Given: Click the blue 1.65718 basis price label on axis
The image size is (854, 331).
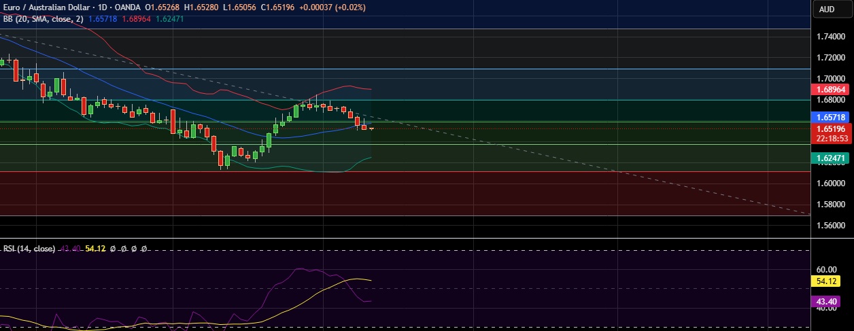Looking at the screenshot, I should (830, 117).
